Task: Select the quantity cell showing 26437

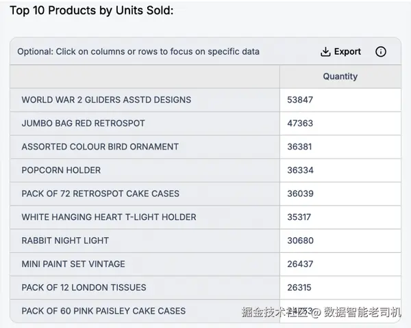Action: pos(300,264)
